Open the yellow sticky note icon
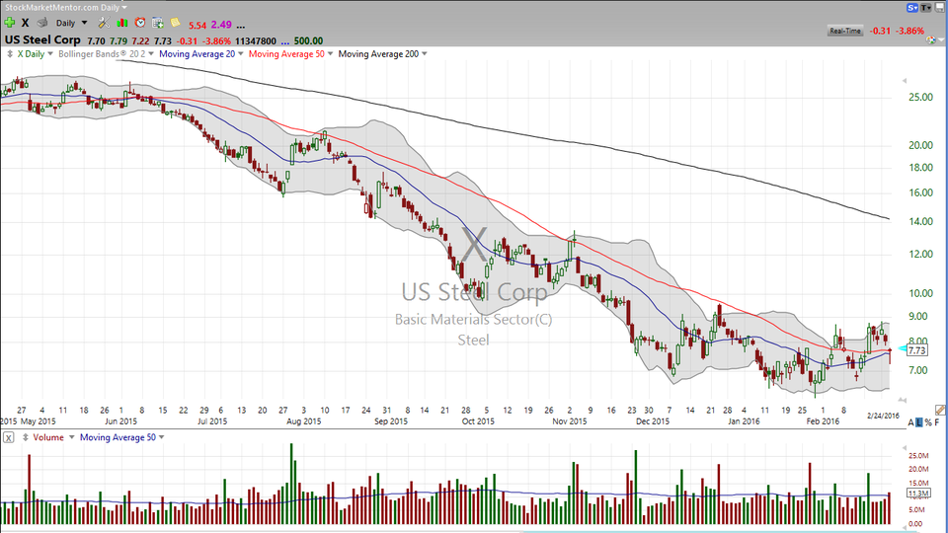 pyautogui.click(x=176, y=23)
